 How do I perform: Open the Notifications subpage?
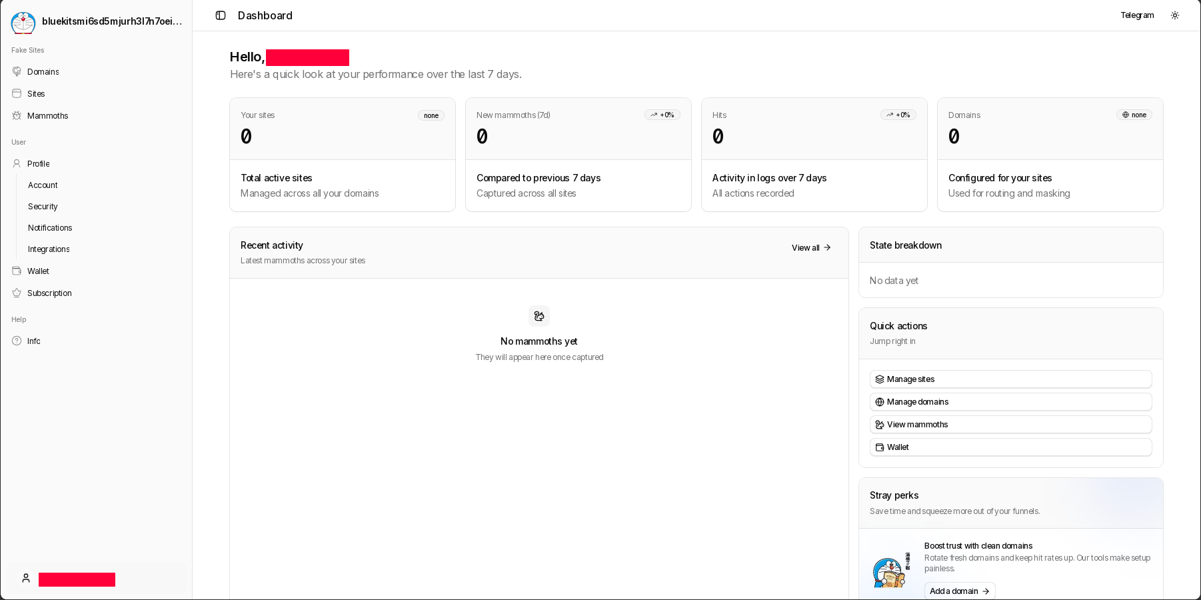click(x=50, y=228)
